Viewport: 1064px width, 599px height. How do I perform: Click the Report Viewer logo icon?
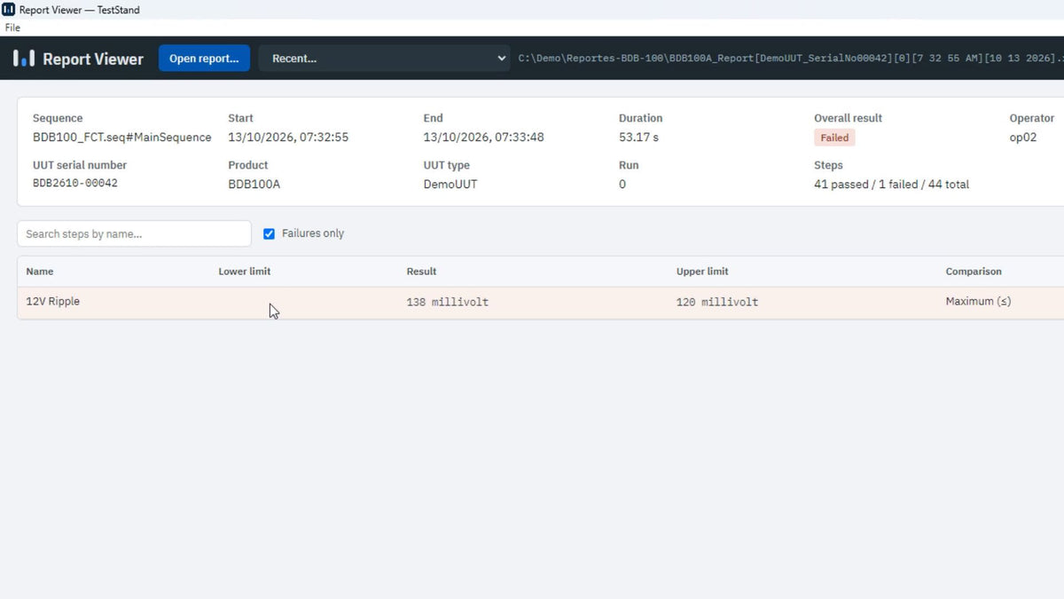24,59
